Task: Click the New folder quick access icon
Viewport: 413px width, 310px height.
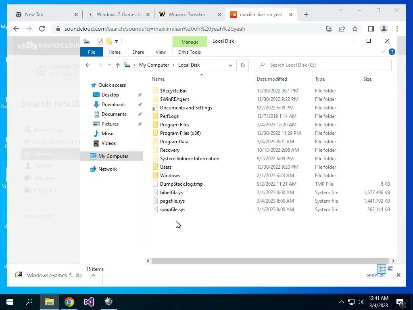Action: click(109, 41)
